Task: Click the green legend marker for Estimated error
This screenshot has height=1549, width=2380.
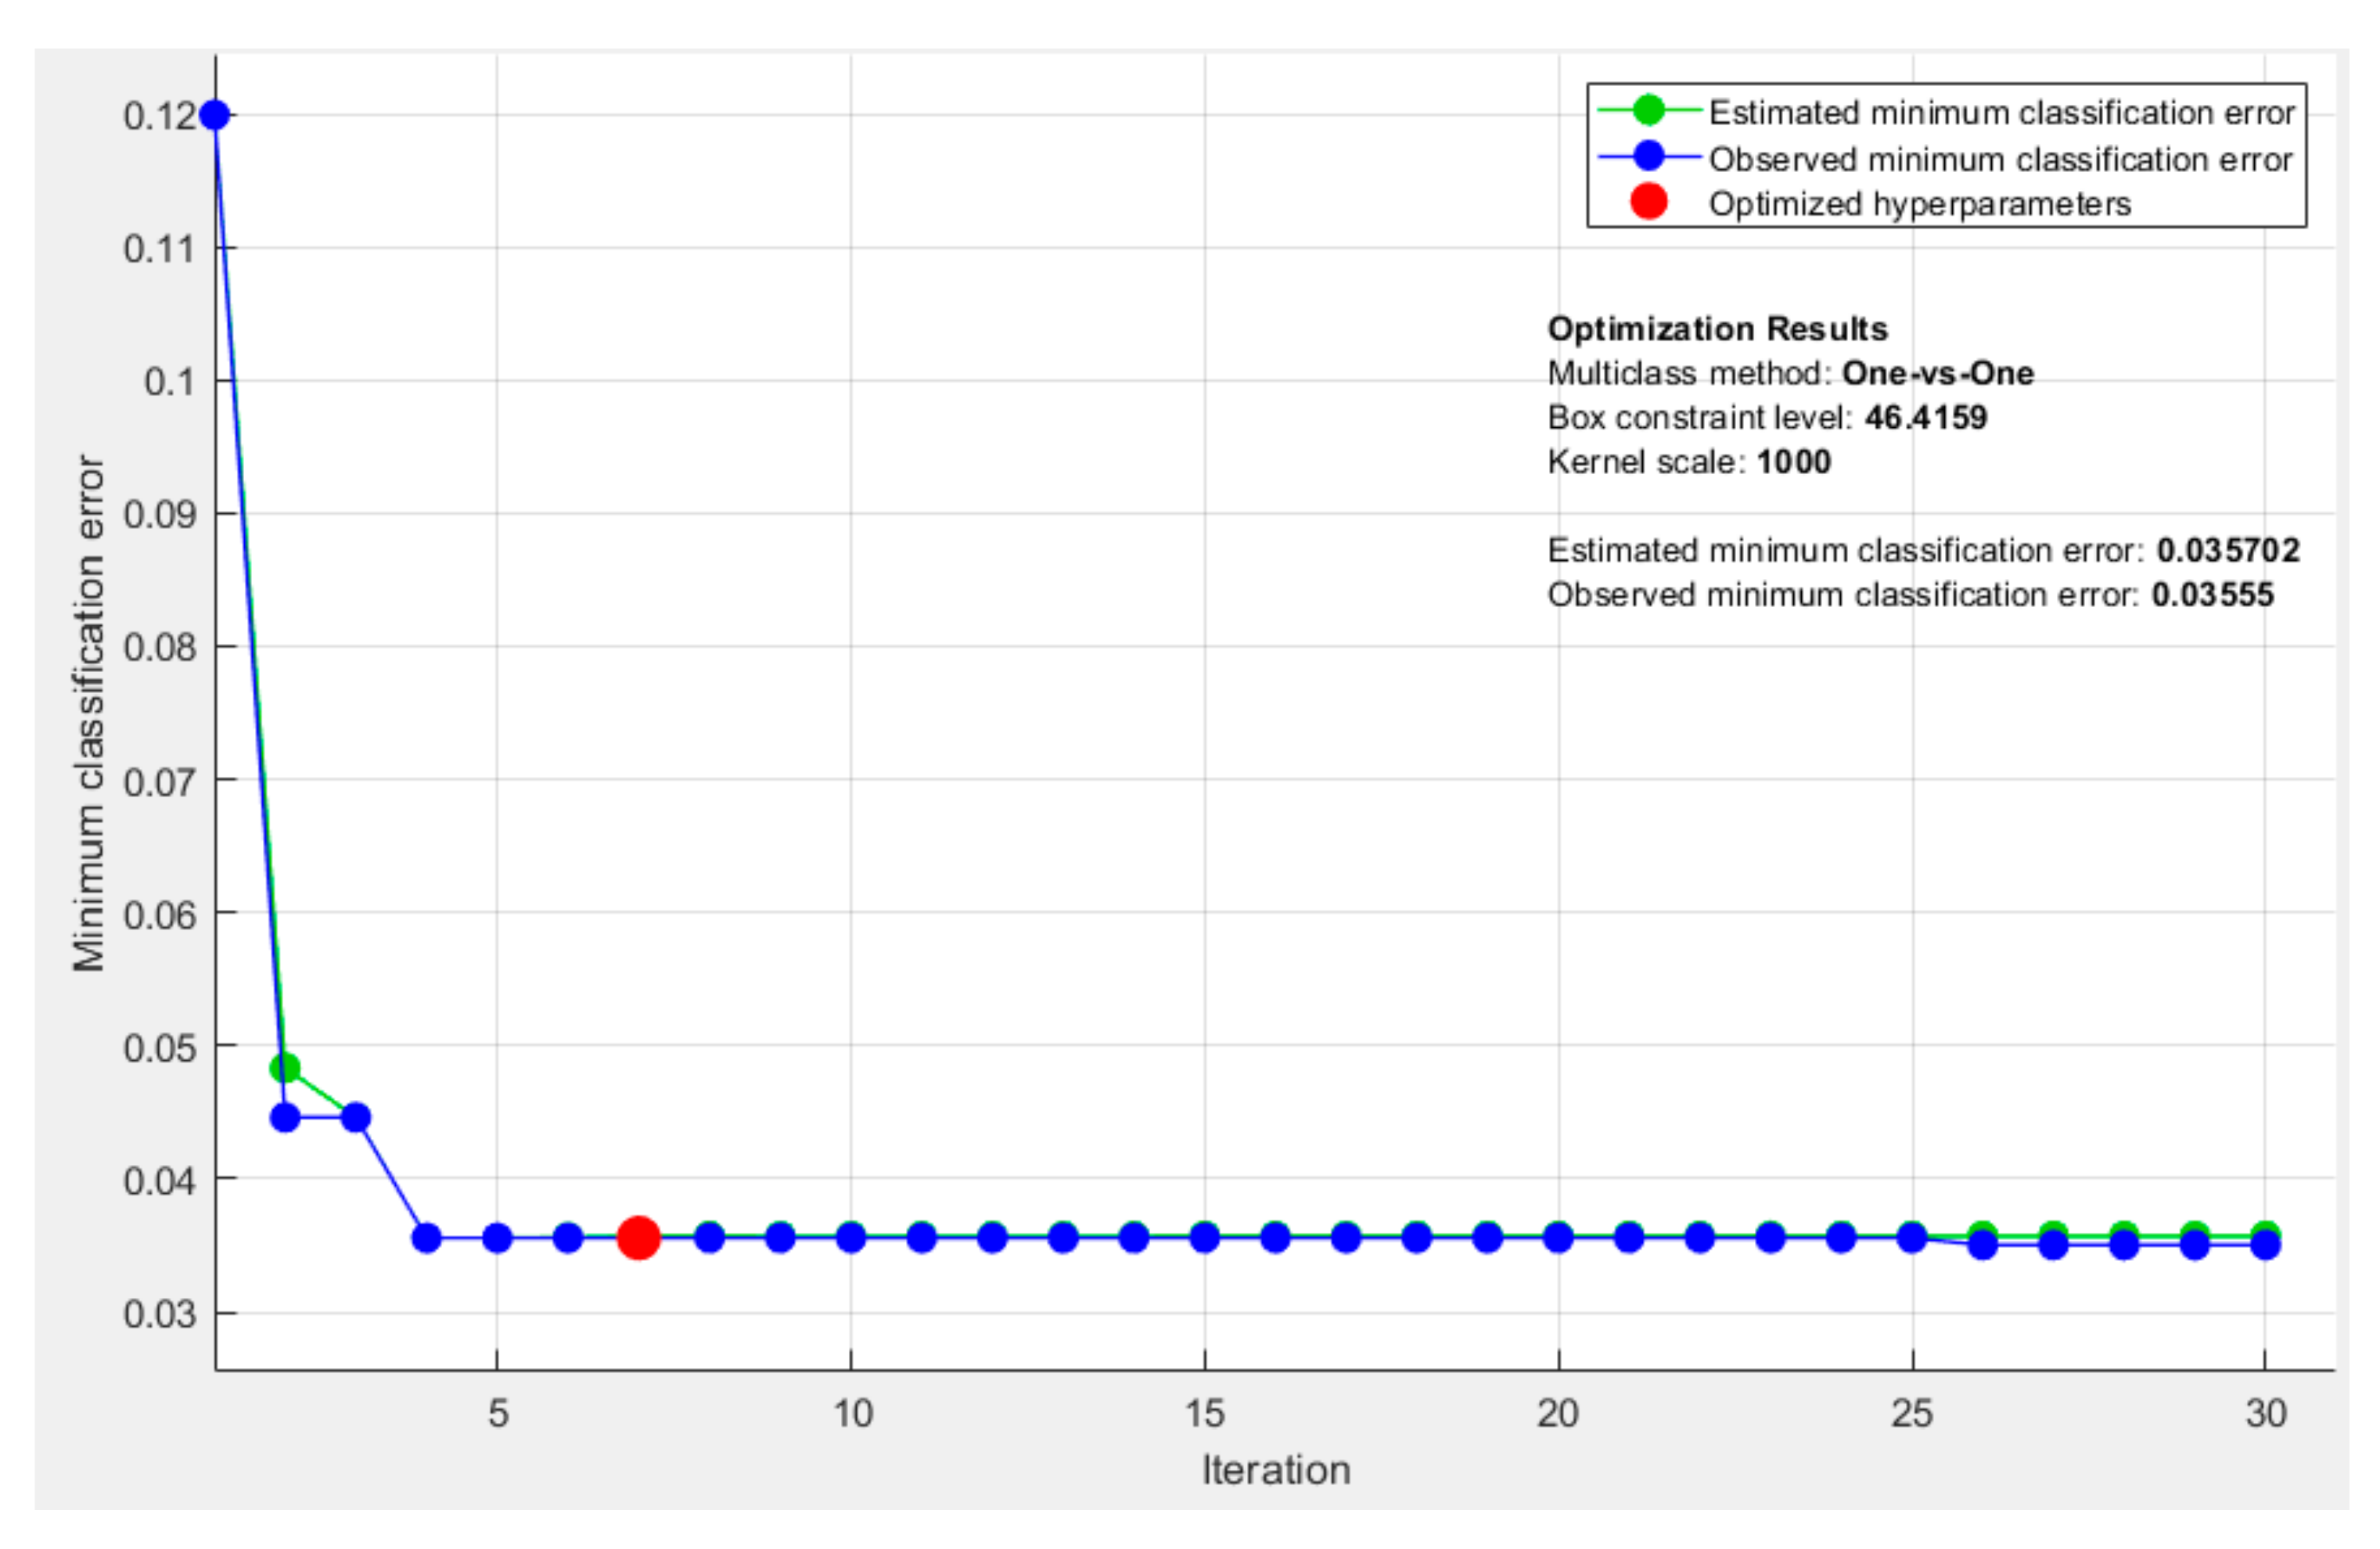Action: tap(1648, 110)
